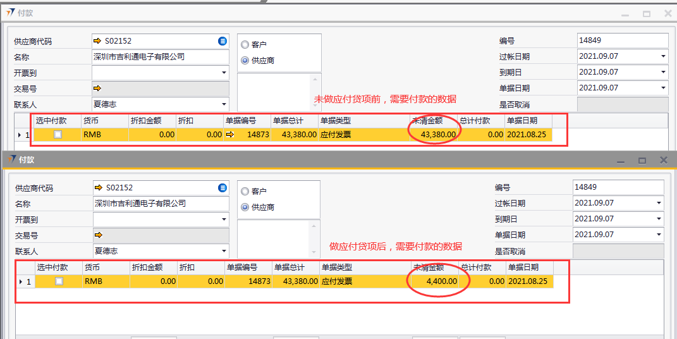Maximize the lower 付款 window
The width and height of the screenshot is (677, 339).
pos(642,161)
